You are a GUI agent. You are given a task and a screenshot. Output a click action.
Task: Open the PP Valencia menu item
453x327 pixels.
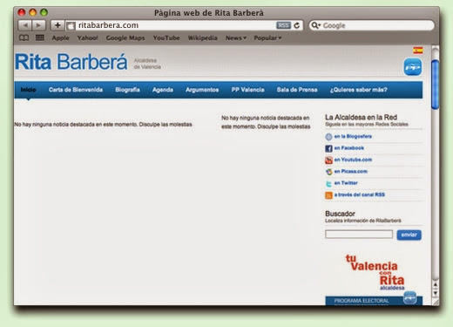(247, 90)
